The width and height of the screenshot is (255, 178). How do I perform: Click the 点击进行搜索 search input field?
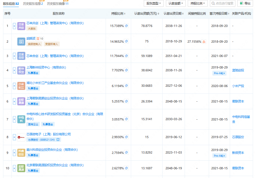pos(224,3)
